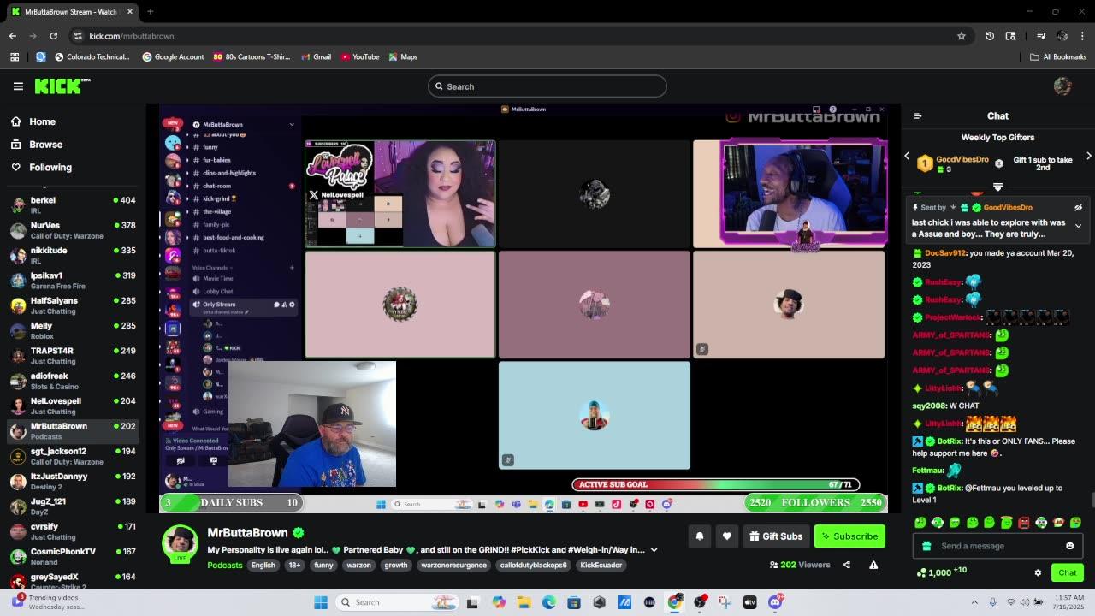Open the hamburger sidebar menu

pos(18,86)
